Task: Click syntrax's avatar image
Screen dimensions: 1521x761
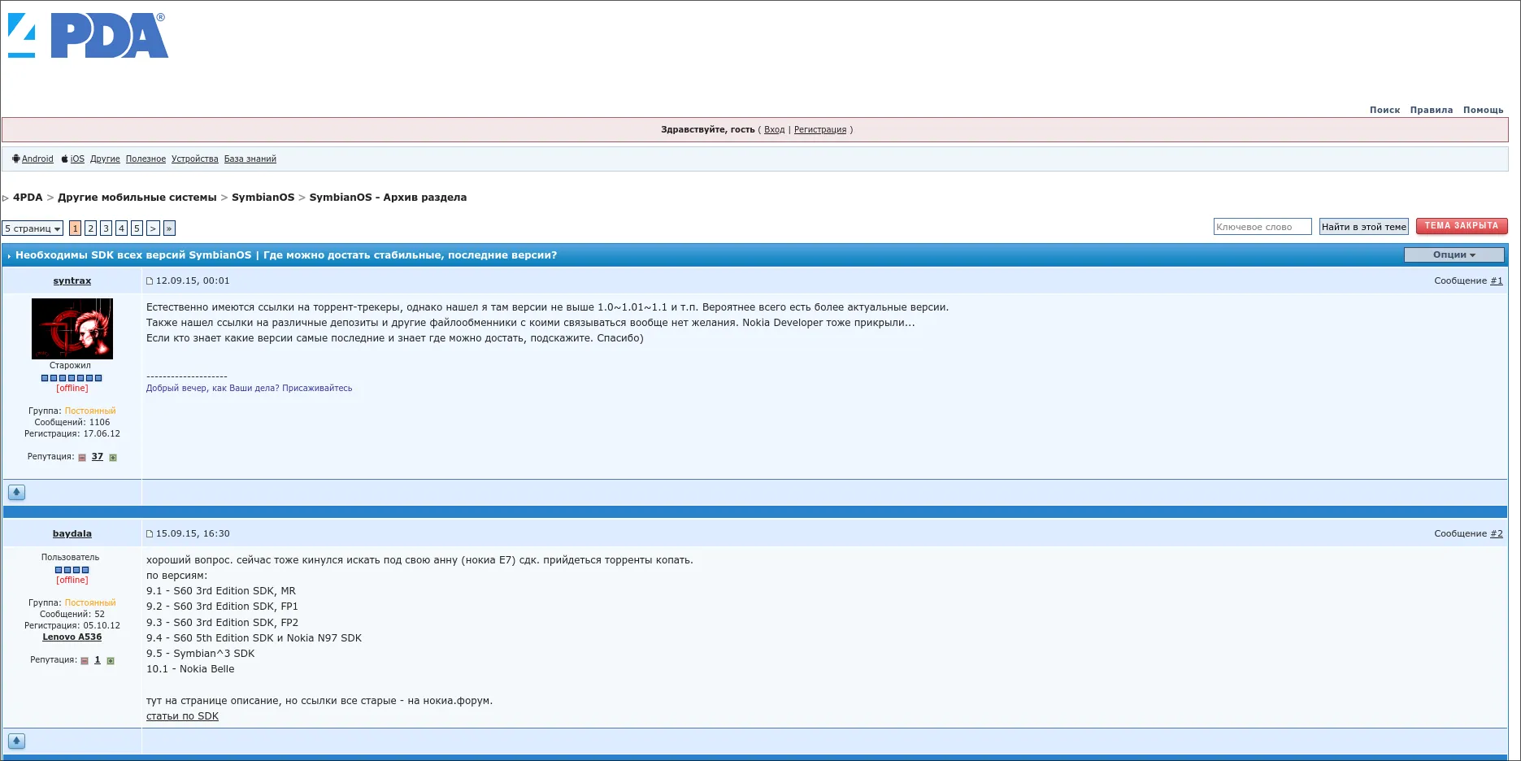Action: [x=72, y=328]
